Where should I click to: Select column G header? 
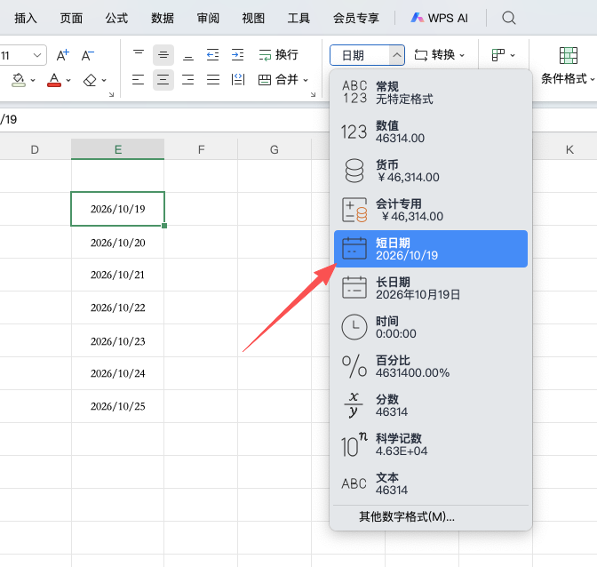pyautogui.click(x=275, y=149)
